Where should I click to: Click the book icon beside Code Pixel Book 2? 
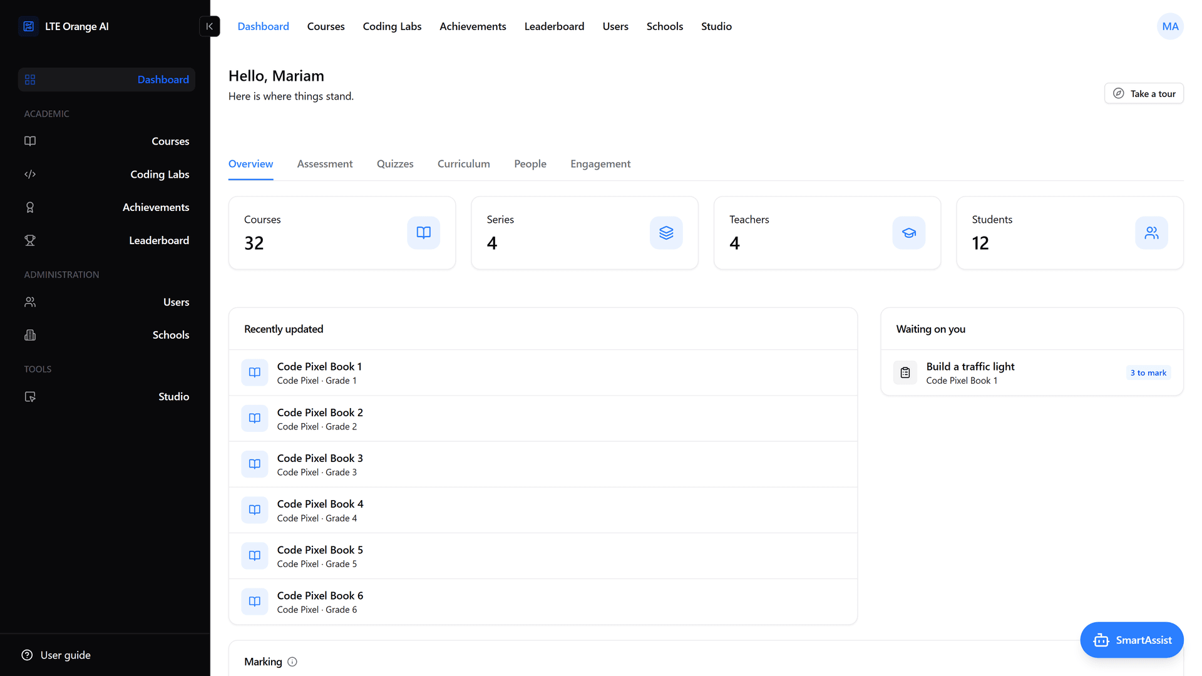[255, 418]
